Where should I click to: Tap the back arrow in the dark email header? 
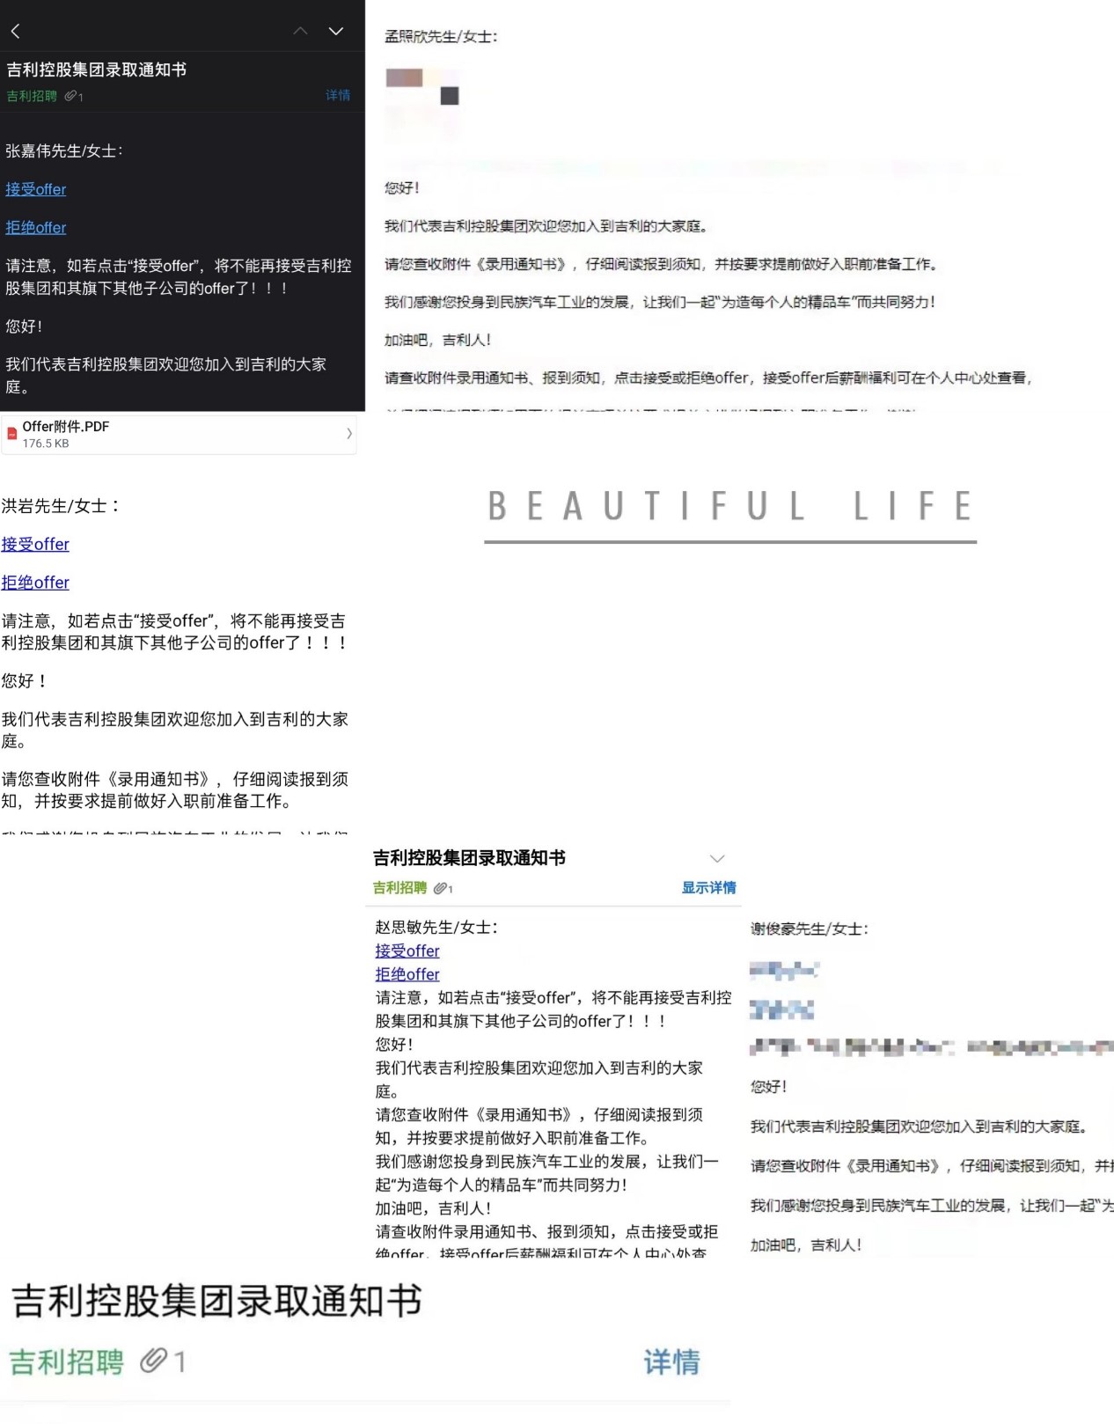(16, 32)
